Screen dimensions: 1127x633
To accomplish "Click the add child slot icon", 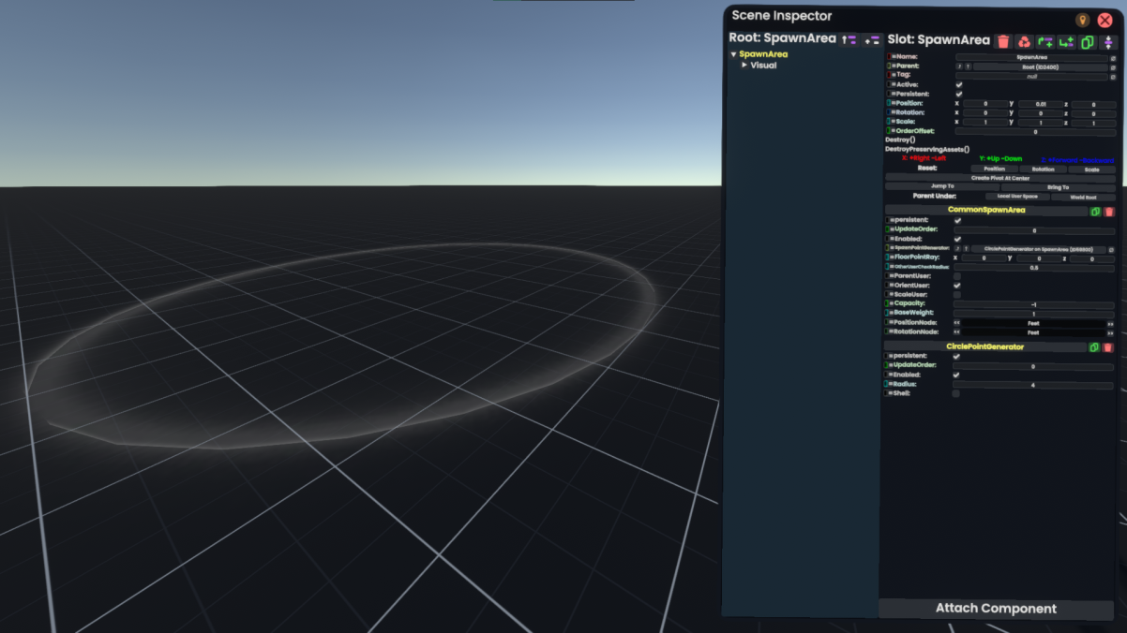I will [1066, 41].
